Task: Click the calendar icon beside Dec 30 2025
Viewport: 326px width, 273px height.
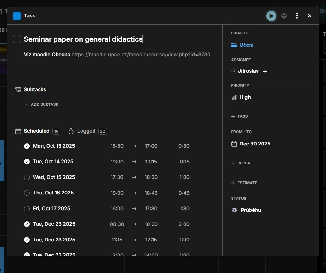Action: (x=234, y=144)
